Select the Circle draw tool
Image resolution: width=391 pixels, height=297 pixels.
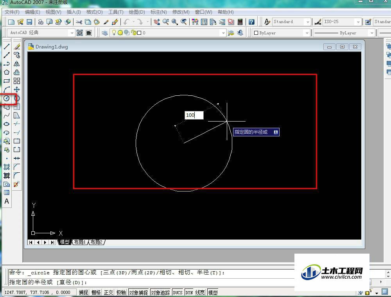[7, 98]
